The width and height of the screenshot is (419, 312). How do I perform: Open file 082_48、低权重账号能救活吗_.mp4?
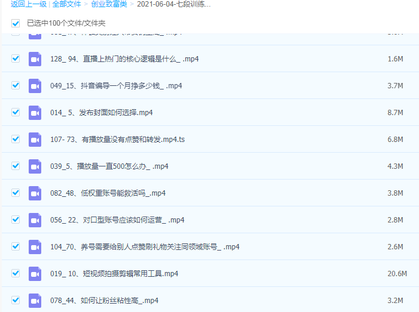108,193
